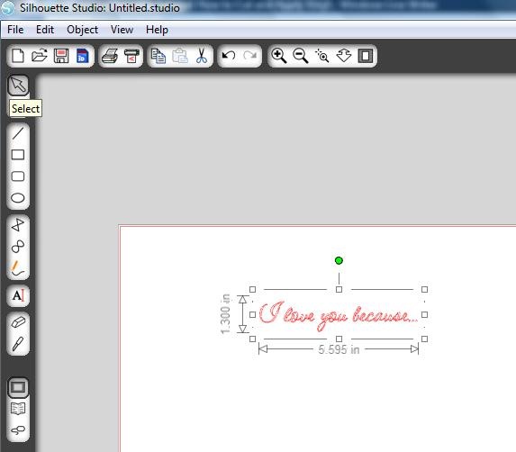Click the green rotation handle
This screenshot has width=516, height=452.
tap(339, 260)
